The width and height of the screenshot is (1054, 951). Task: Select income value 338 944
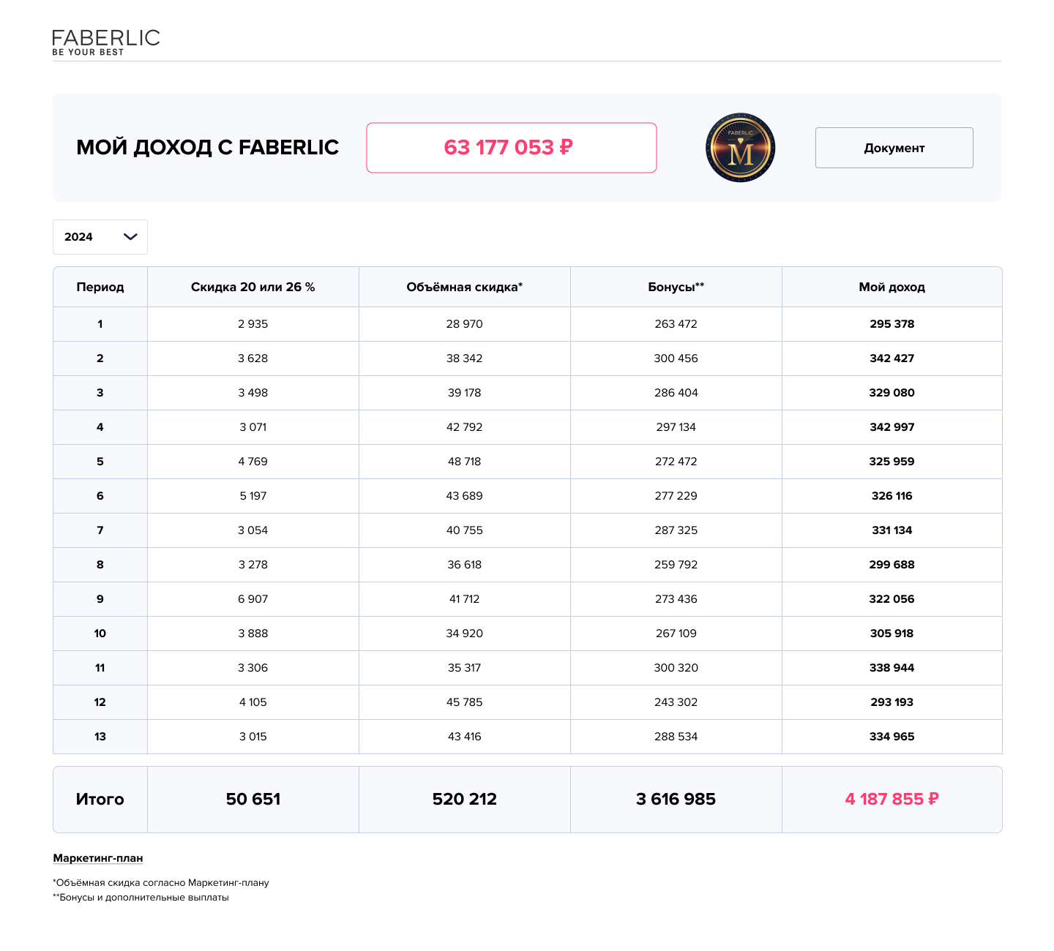[x=892, y=668]
